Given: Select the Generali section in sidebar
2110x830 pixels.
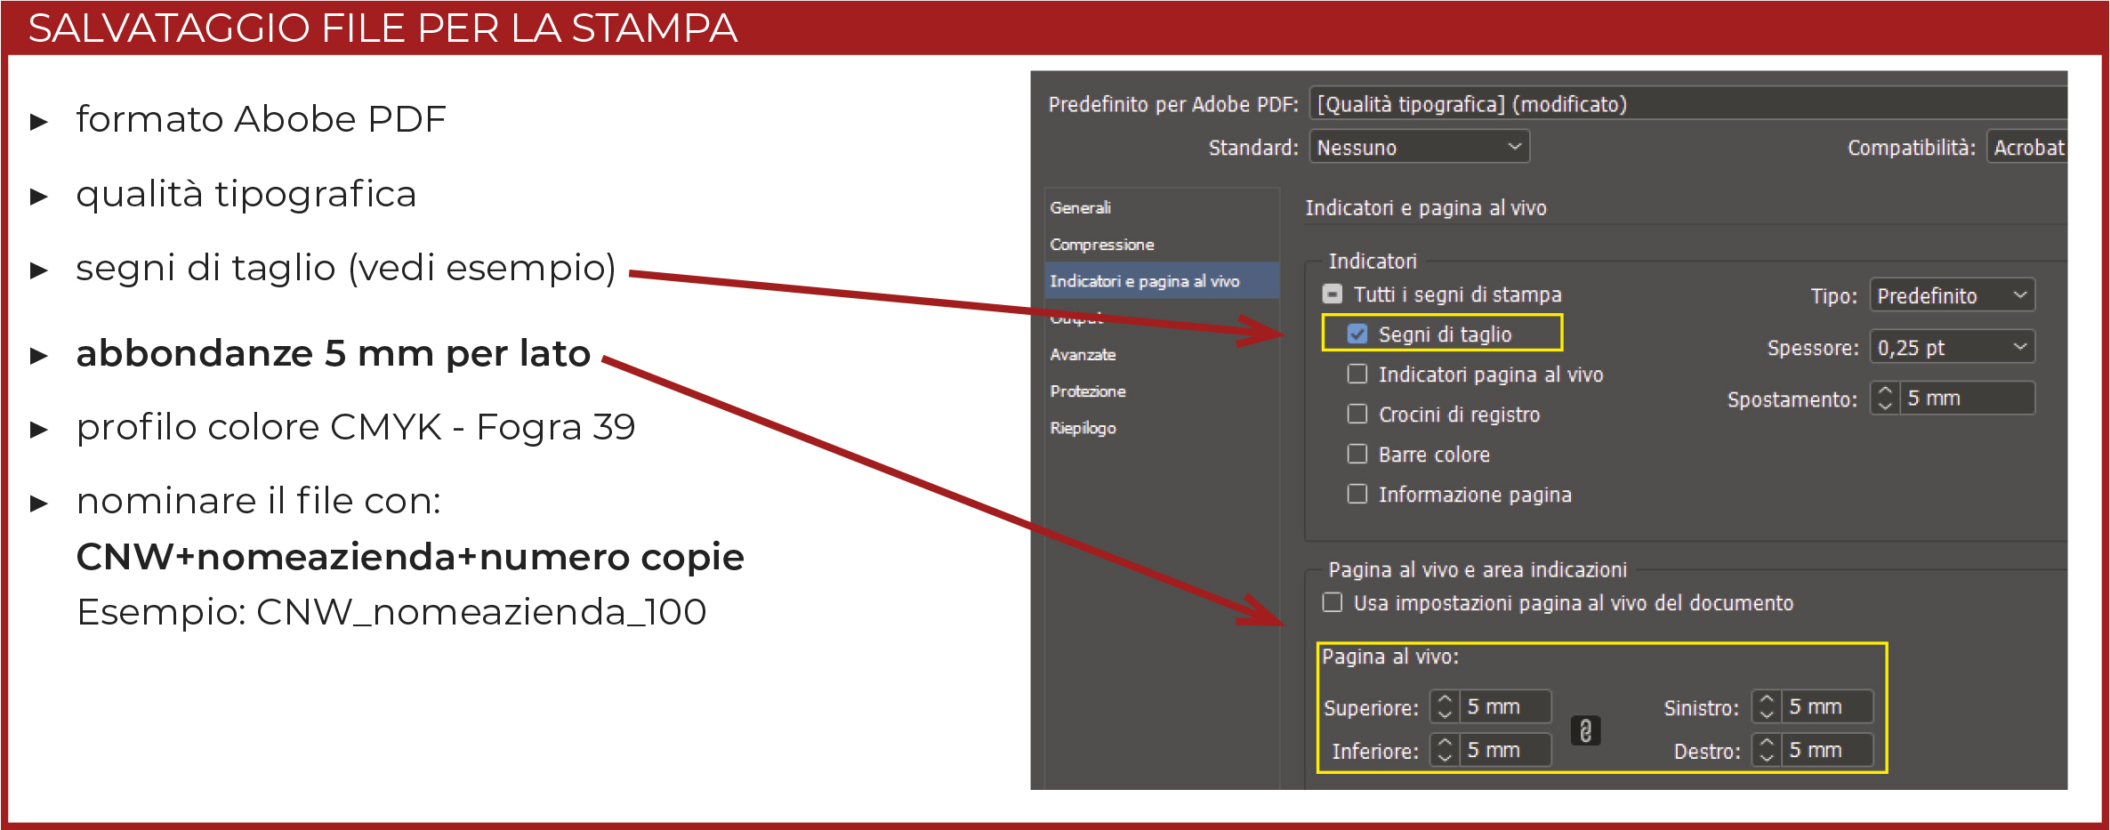Looking at the screenshot, I should (x=1081, y=207).
